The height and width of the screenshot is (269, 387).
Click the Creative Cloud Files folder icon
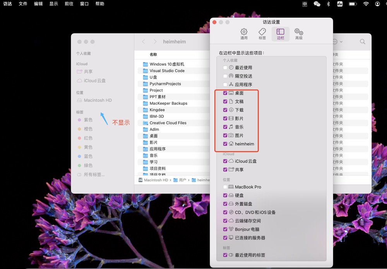pyautogui.click(x=146, y=123)
